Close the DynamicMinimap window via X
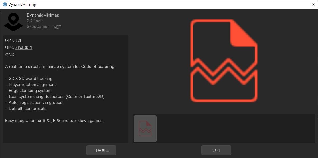This screenshot has height=158, width=318. (x=313, y=4)
